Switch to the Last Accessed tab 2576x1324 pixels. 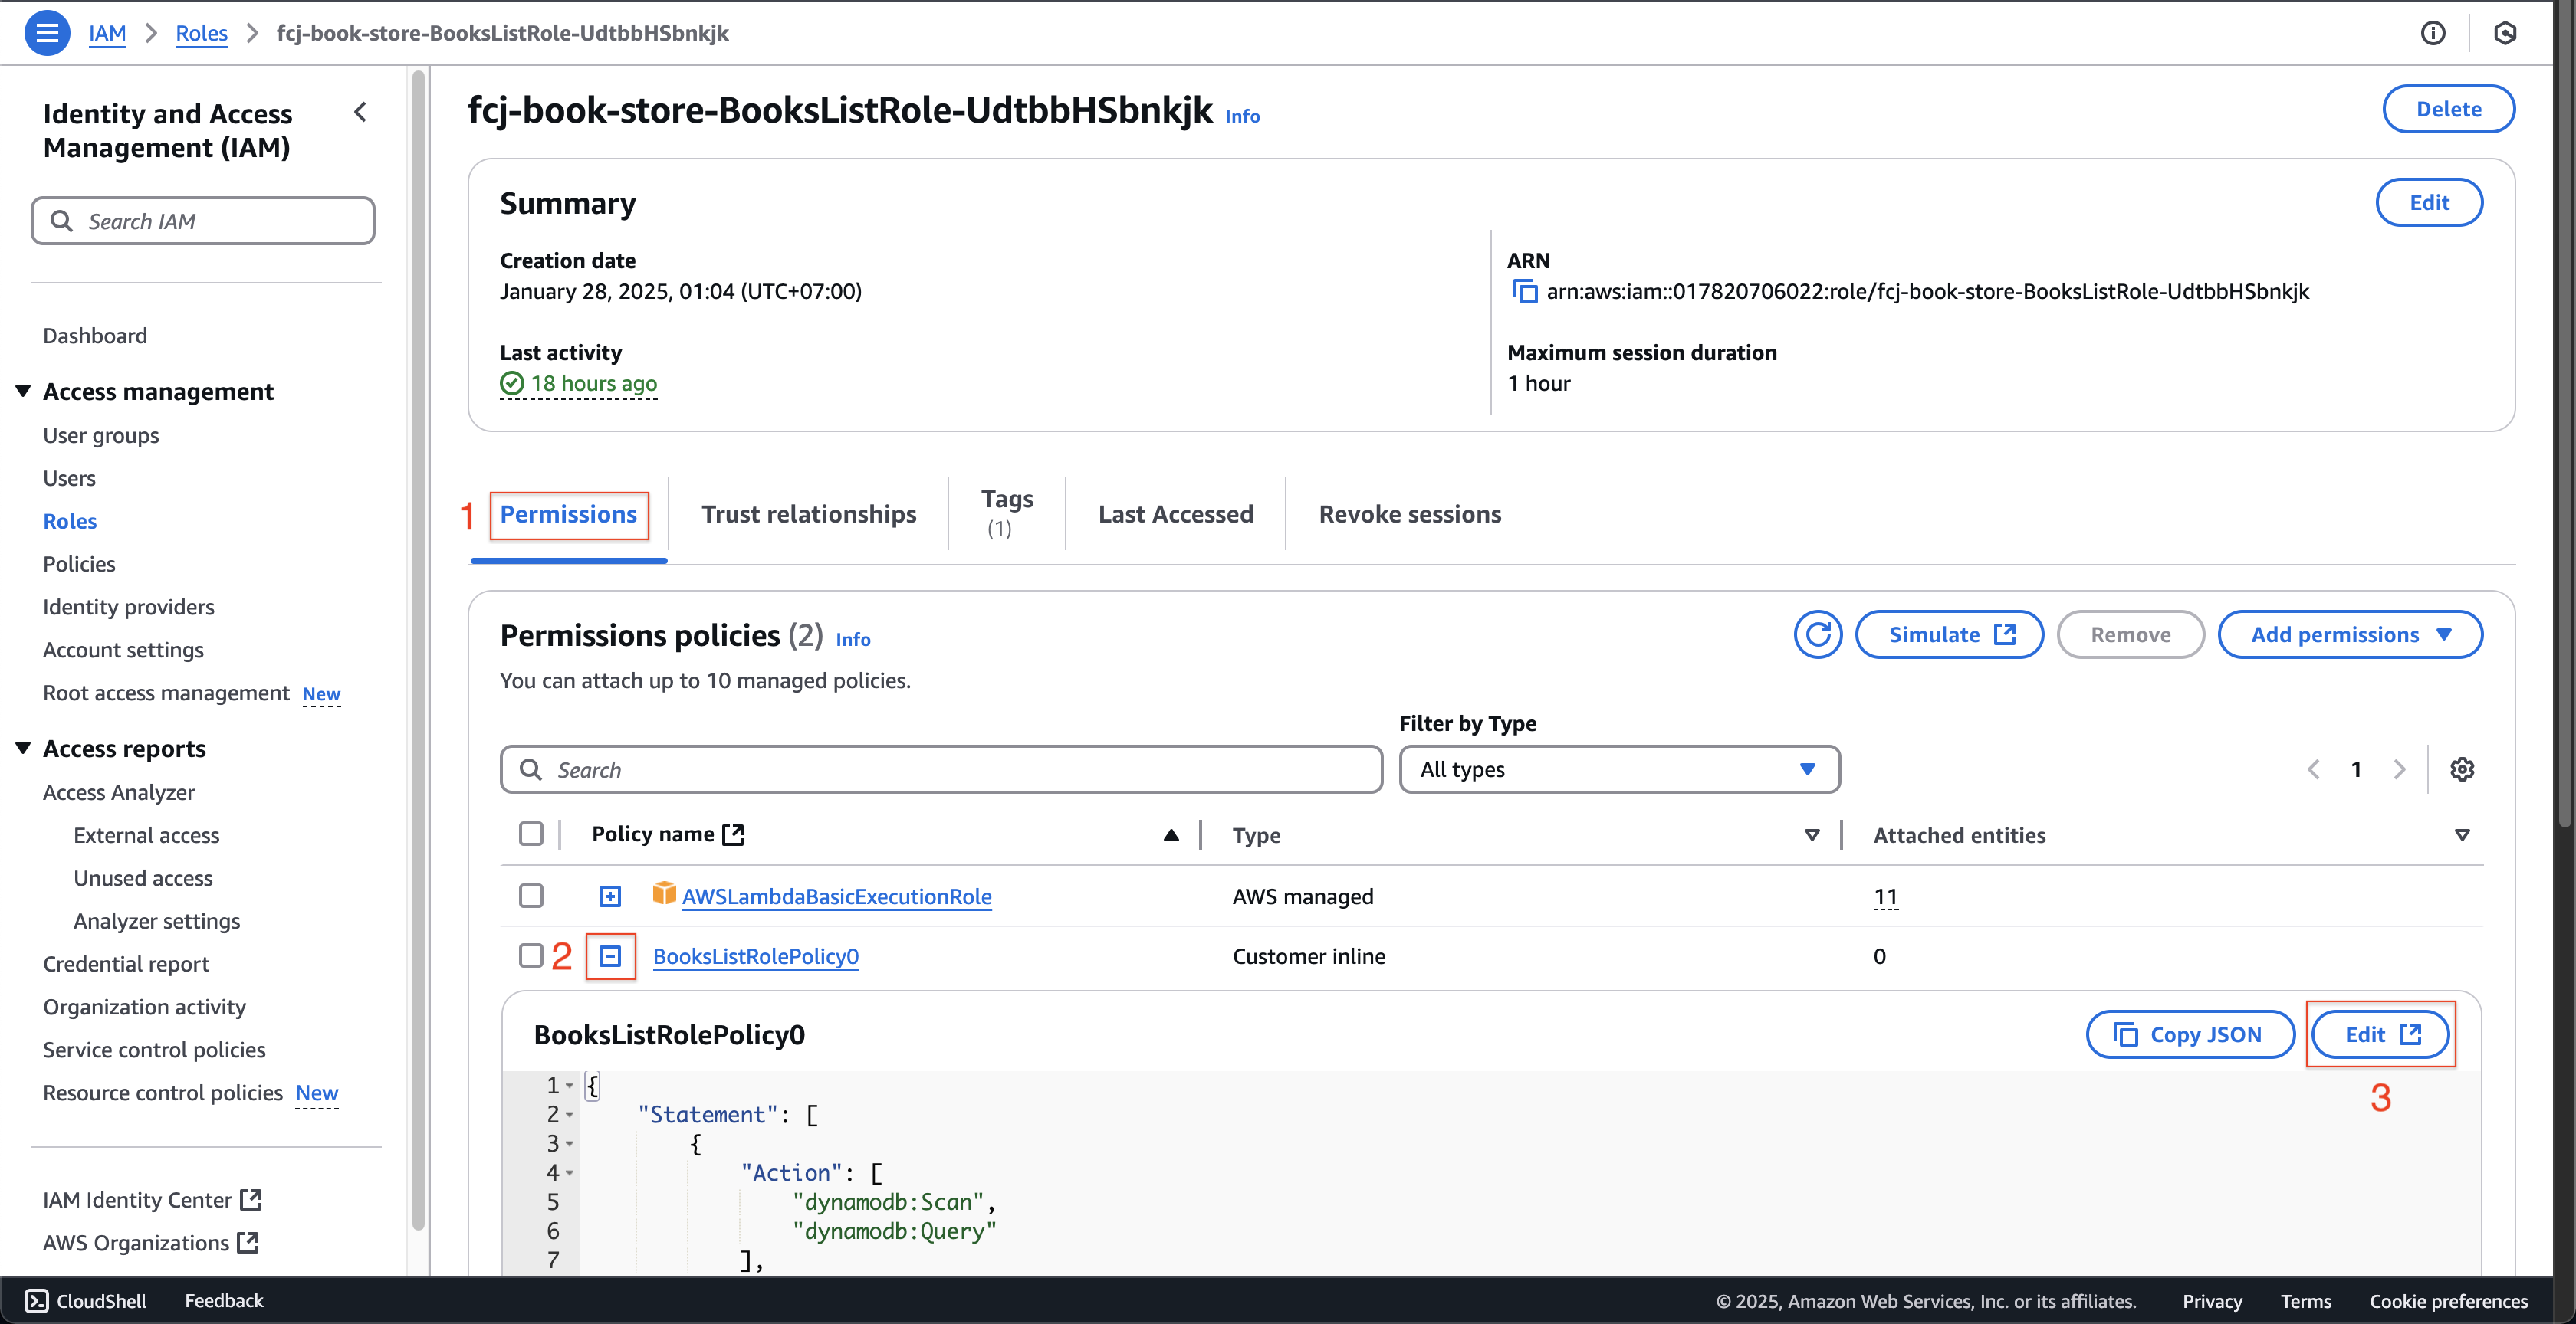[1174, 512]
